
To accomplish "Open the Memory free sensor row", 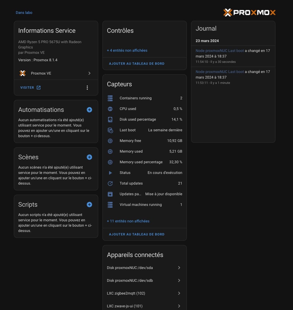I will coord(145,141).
